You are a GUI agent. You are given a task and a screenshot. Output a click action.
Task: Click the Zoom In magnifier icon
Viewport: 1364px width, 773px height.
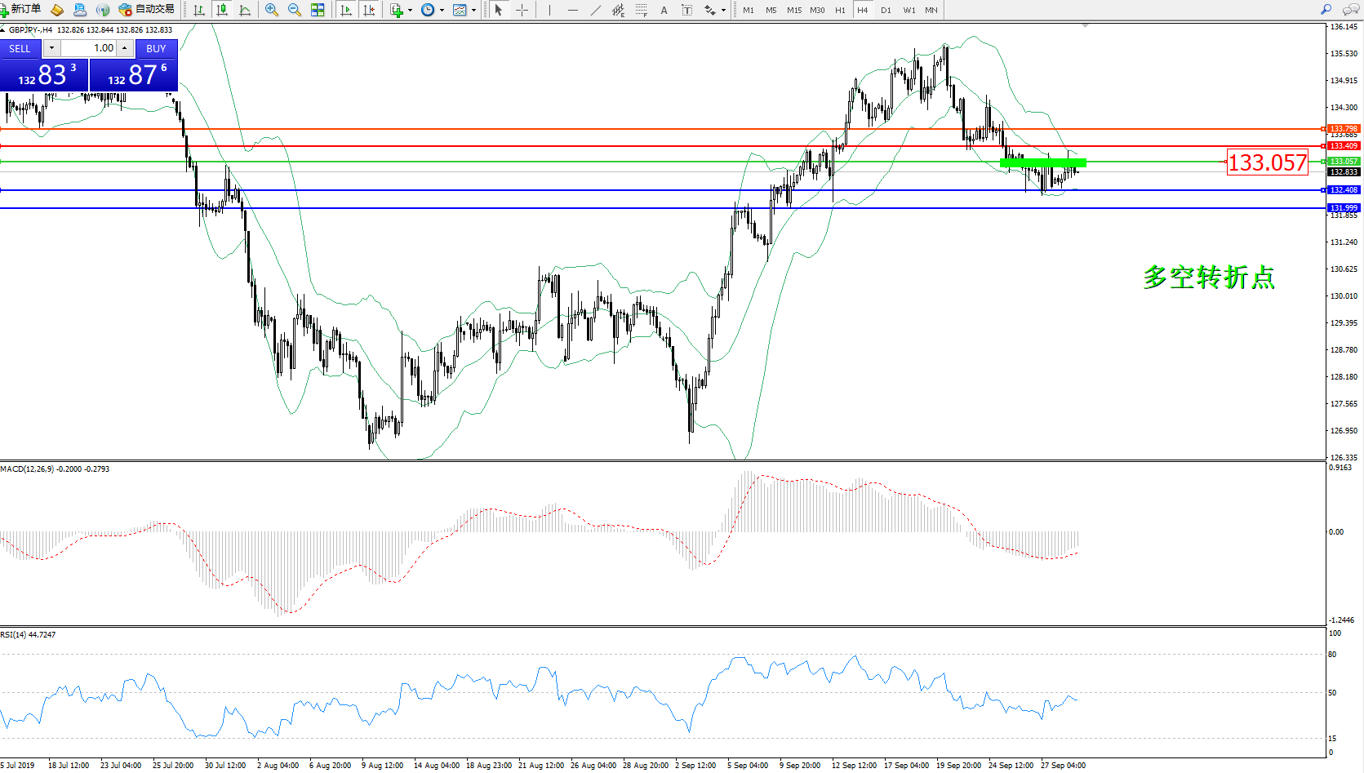point(272,10)
